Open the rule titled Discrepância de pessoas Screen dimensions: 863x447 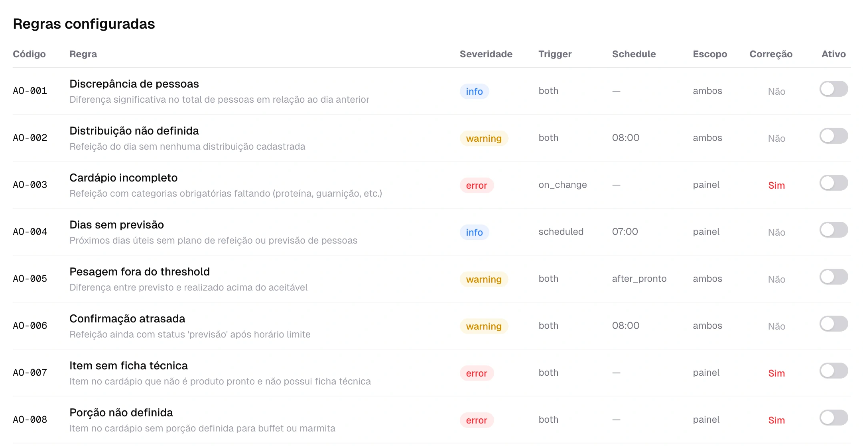[134, 84]
